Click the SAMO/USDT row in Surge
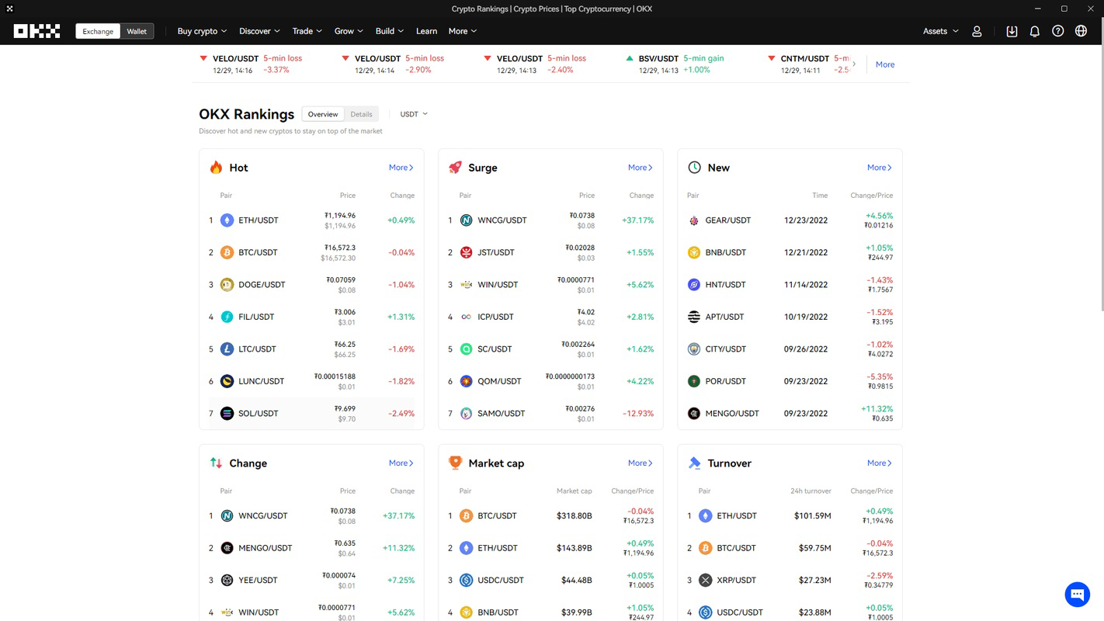The height and width of the screenshot is (621, 1104). tap(550, 414)
